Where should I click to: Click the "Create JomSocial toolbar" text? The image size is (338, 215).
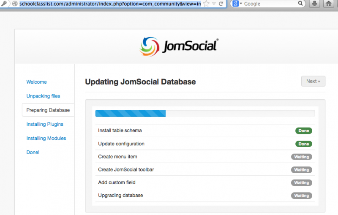[x=126, y=169]
